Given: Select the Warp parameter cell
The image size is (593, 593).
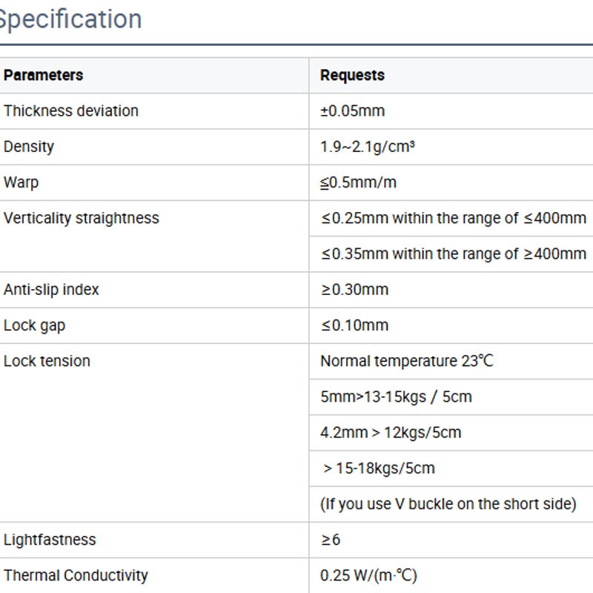Looking at the screenshot, I should (154, 182).
